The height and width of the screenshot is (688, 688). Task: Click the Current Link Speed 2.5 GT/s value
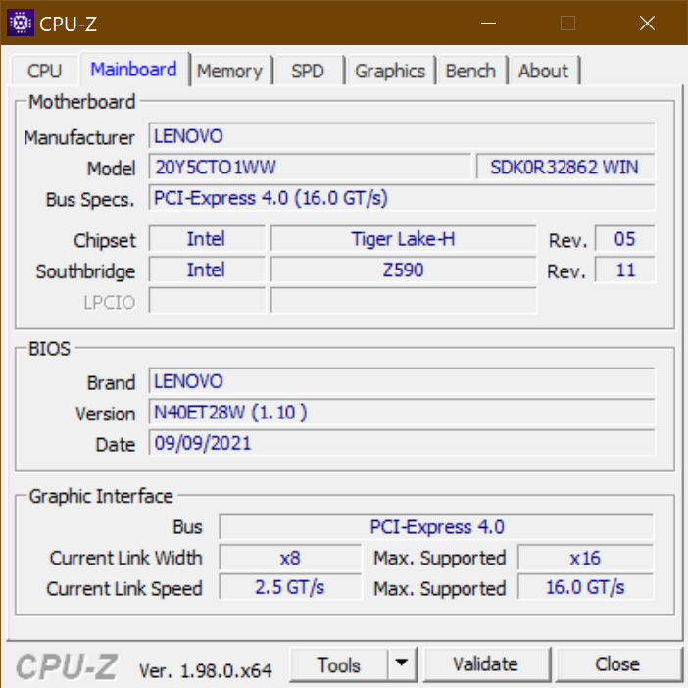pos(290,587)
